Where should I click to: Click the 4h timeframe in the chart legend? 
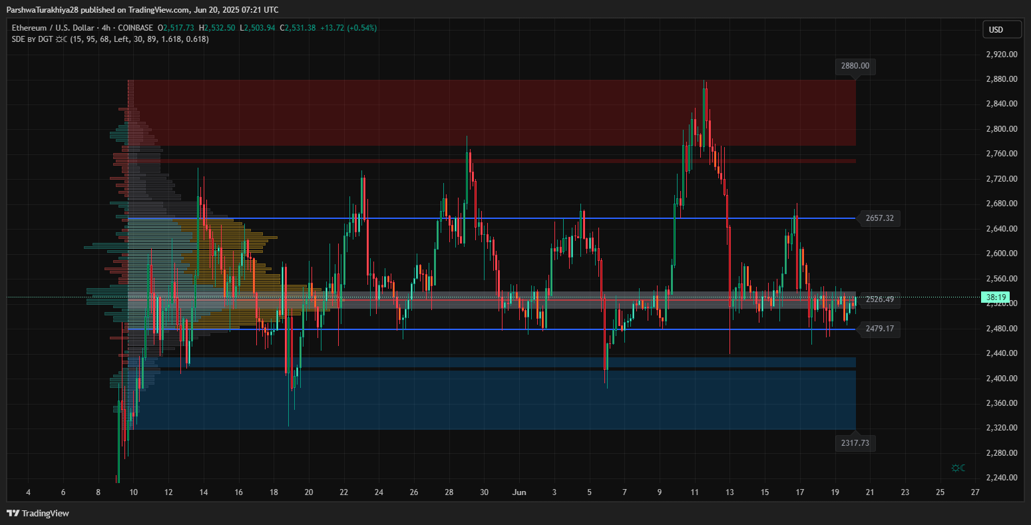click(x=106, y=28)
